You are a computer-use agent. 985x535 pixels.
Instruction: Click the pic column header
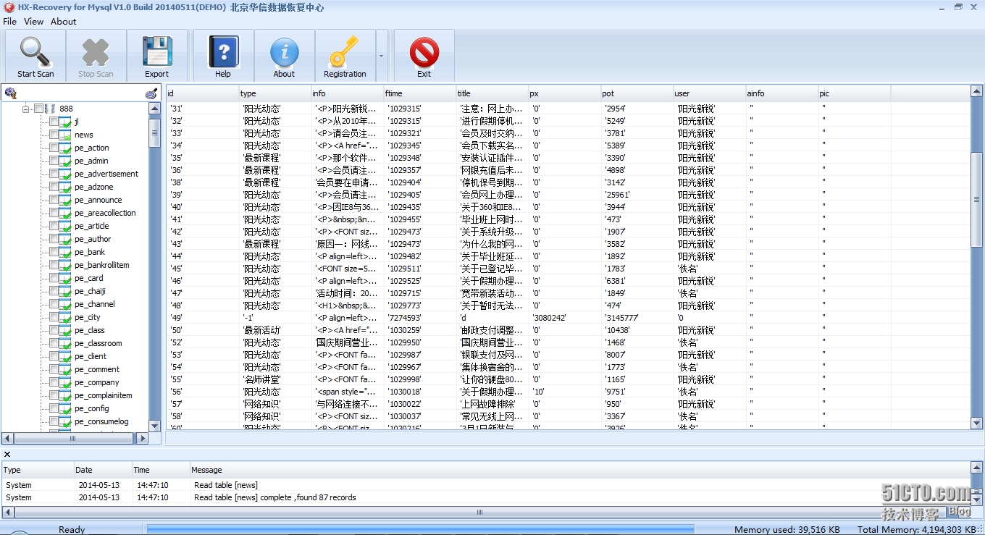(855, 93)
